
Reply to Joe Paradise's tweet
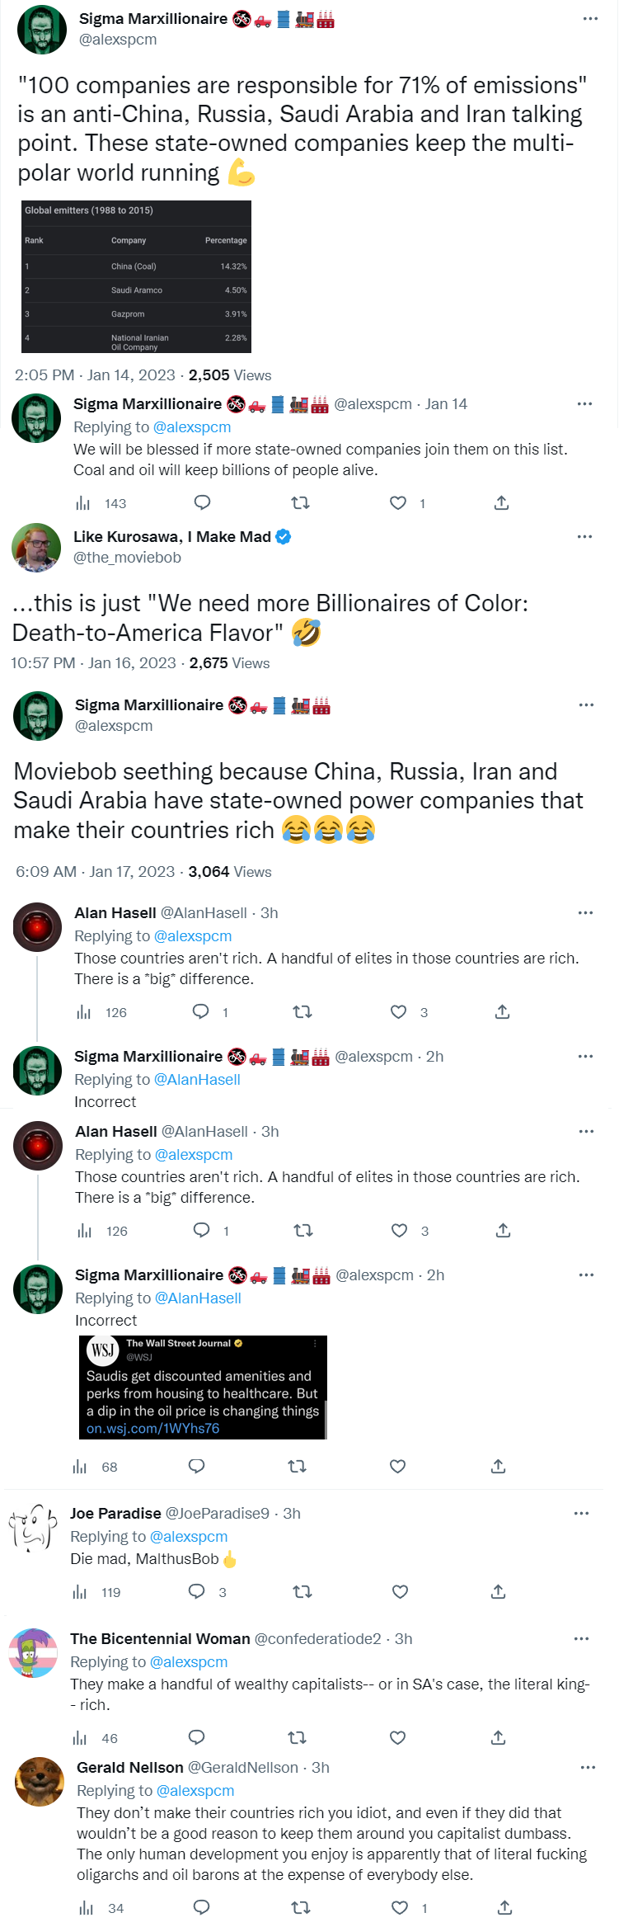[197, 1591]
